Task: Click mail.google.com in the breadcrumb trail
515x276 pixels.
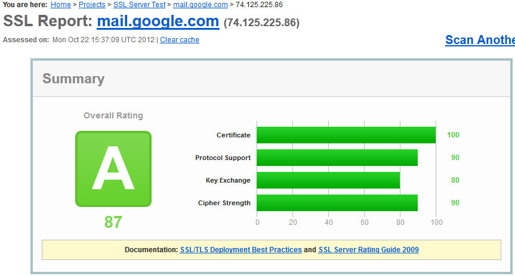Action: point(201,5)
